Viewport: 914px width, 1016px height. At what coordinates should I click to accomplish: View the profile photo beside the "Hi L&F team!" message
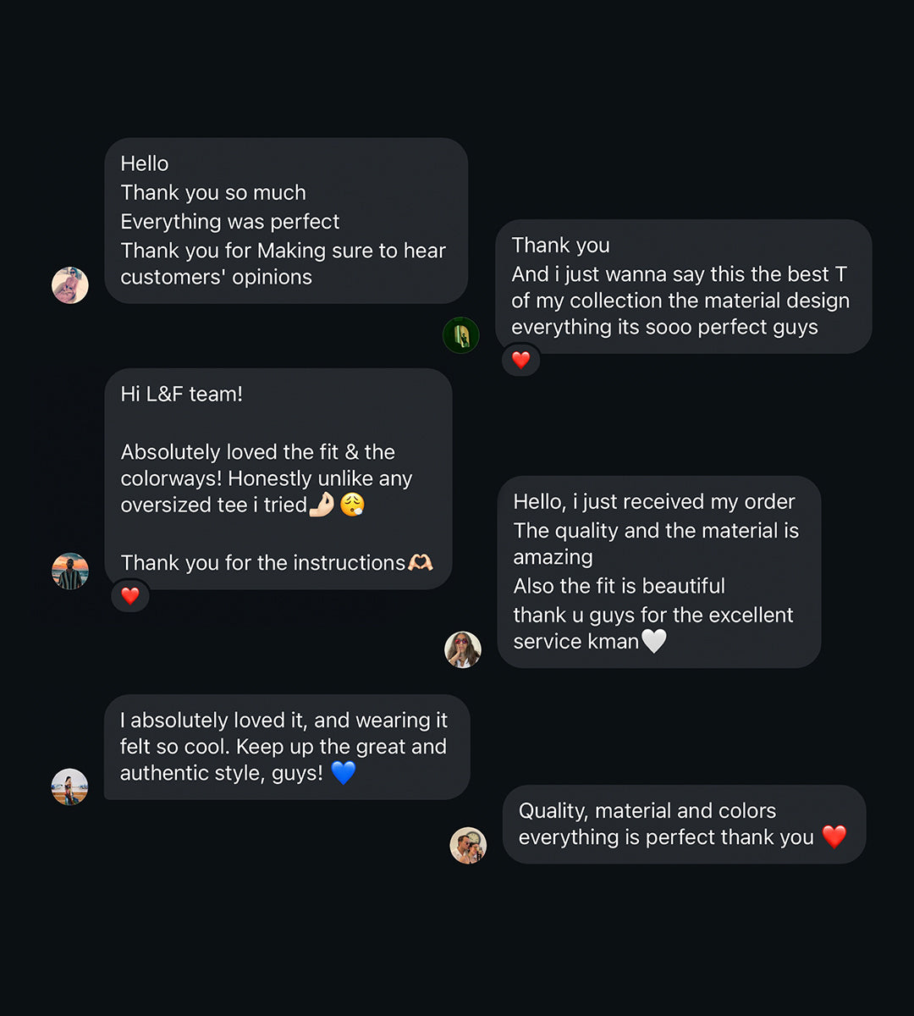pos(70,571)
